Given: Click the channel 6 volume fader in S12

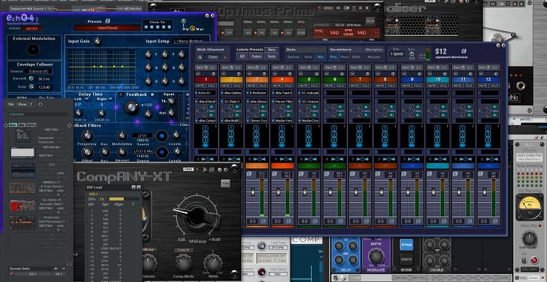Looking at the screenshot, I should click(x=330, y=192).
